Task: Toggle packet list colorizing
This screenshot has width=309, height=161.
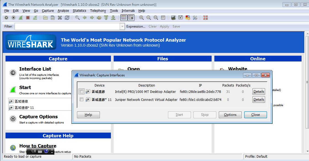Action: pyautogui.click(x=124, y=18)
